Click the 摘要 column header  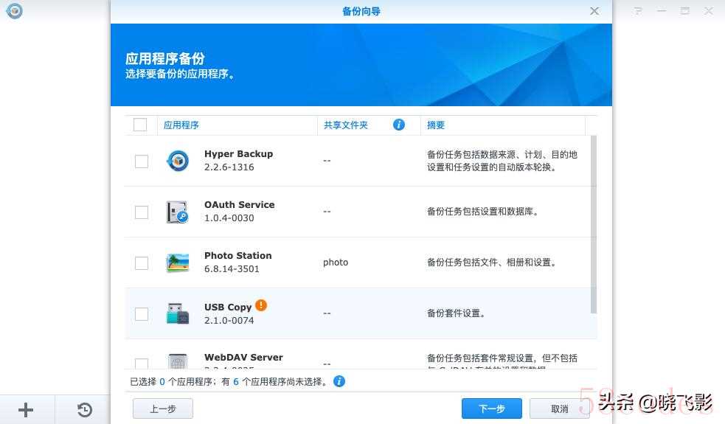502,125
